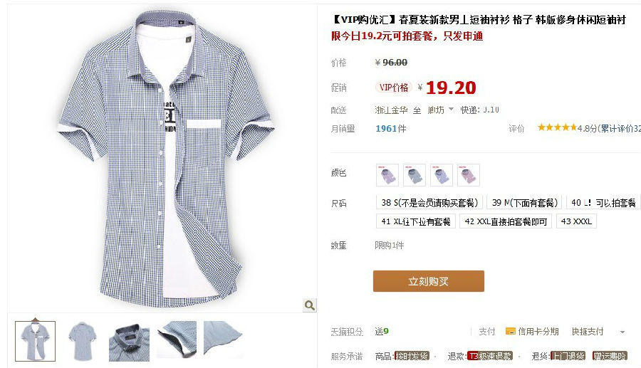This screenshot has height=368, width=641.
Task: Click the credit card installment icon
Action: point(510,331)
